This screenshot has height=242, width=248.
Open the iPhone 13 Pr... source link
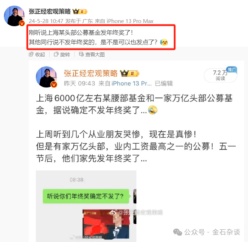tap(131, 83)
